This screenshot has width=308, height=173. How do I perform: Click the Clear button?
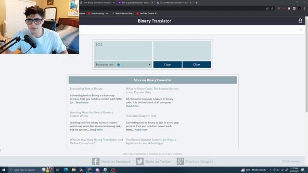197,64
